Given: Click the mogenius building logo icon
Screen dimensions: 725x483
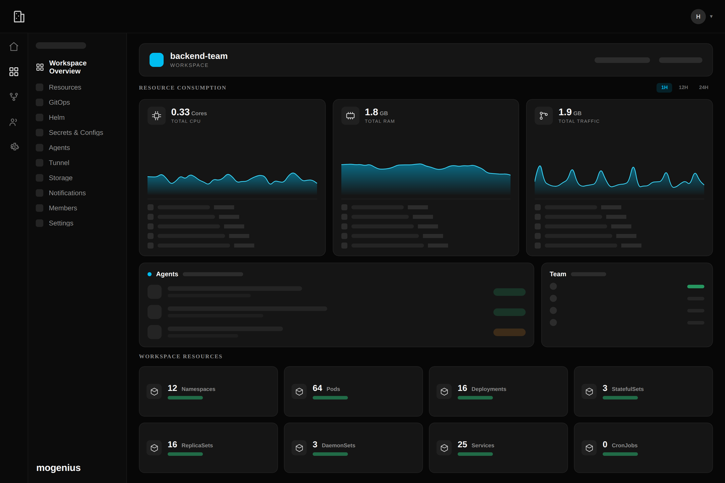Looking at the screenshot, I should [19, 17].
